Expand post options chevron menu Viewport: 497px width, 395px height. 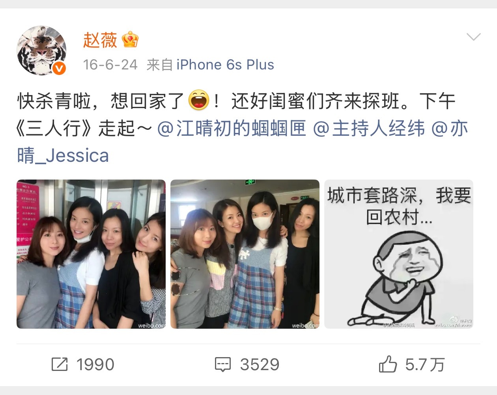(x=473, y=37)
